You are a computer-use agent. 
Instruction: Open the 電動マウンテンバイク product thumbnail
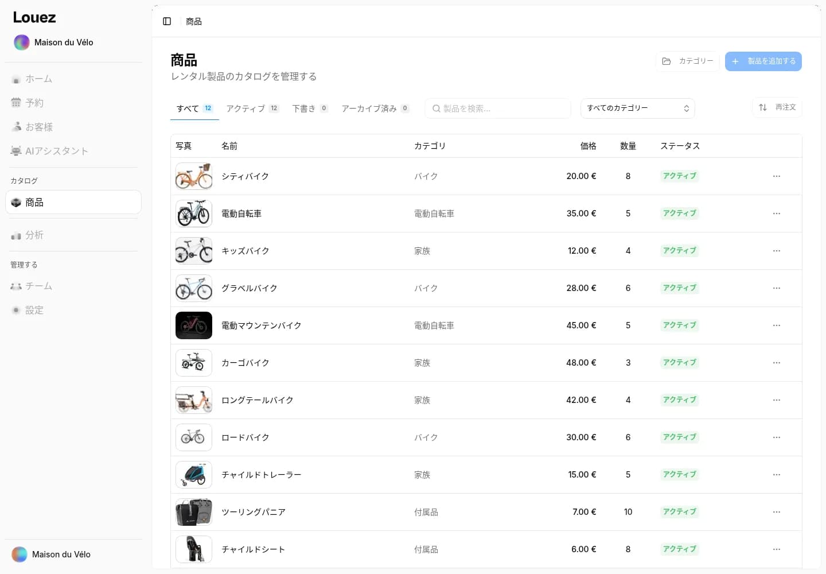[x=194, y=325]
